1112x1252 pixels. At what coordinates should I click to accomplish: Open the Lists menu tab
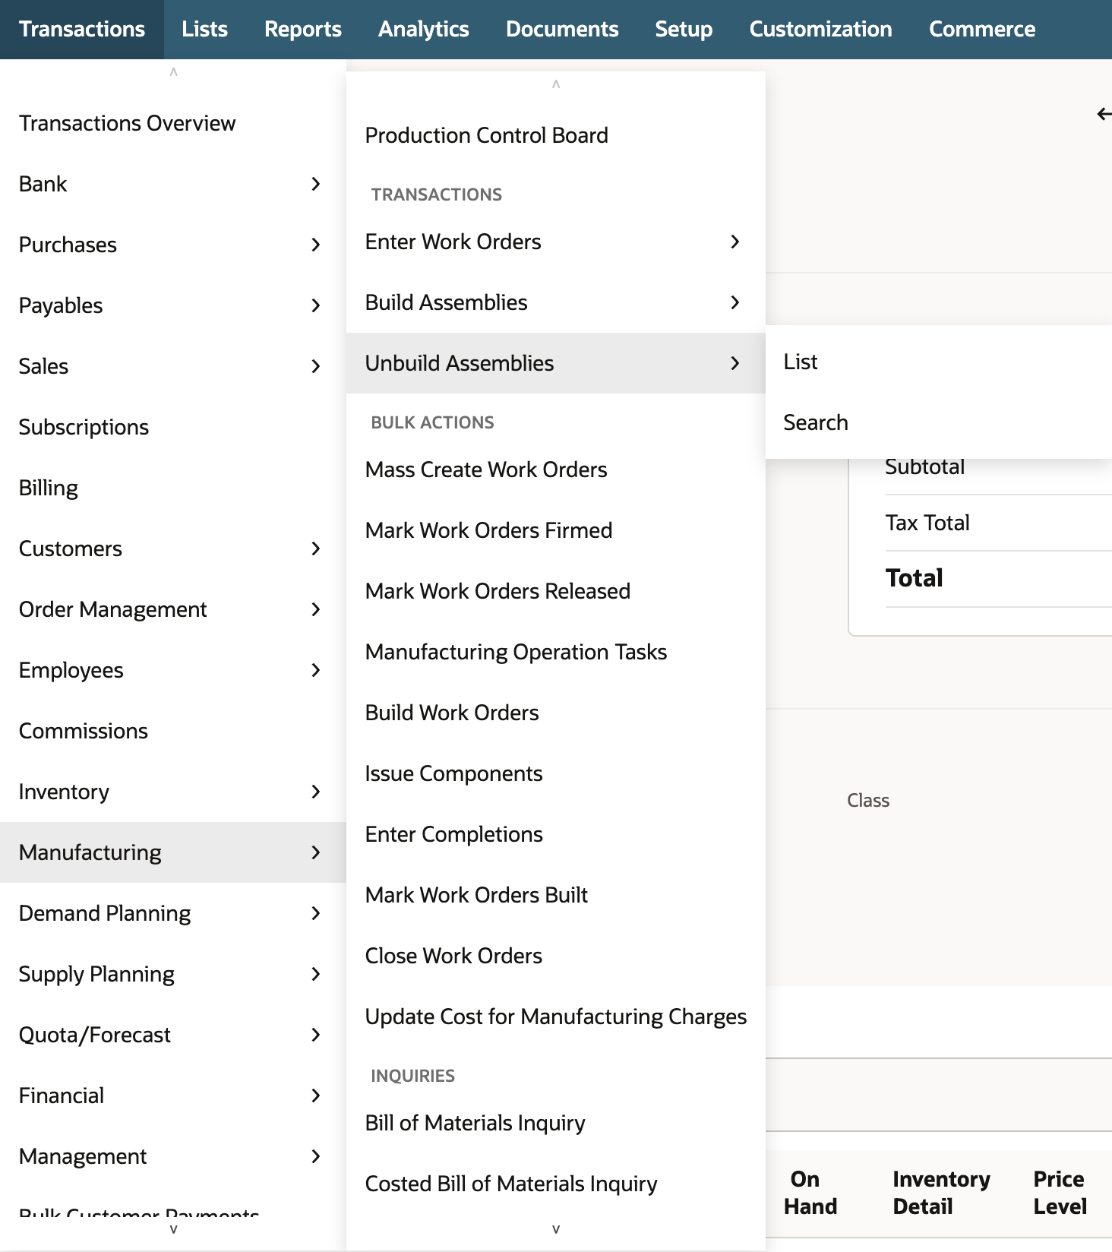click(x=204, y=30)
